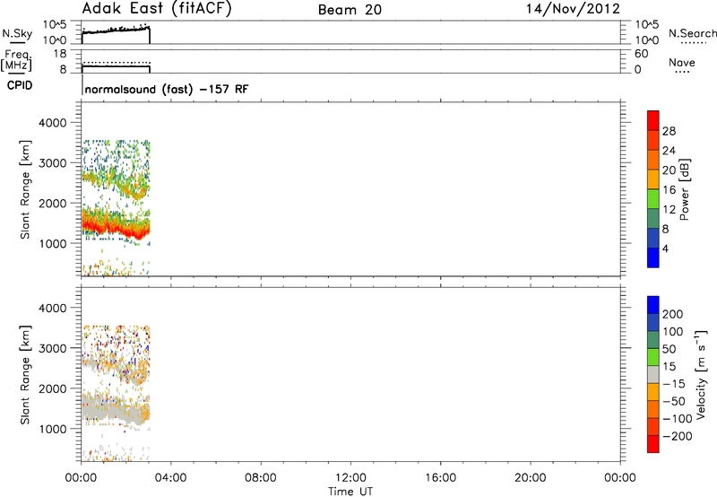
Task: Click the 'Power [dB]' colorbar label
Action: 685,189
